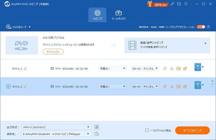Open the hamburger menu
Viewport: 216px width, 140px height.
(186, 4)
